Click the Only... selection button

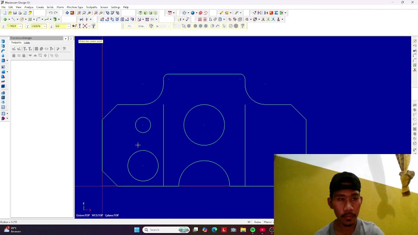142,26
